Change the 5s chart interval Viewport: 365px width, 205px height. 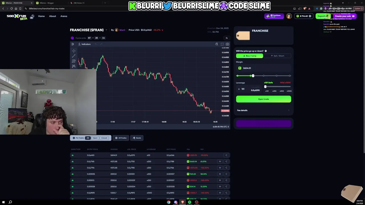[x=227, y=38]
